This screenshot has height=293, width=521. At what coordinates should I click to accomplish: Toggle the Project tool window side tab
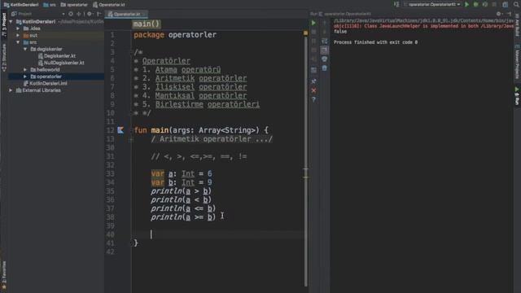pyautogui.click(x=4, y=25)
